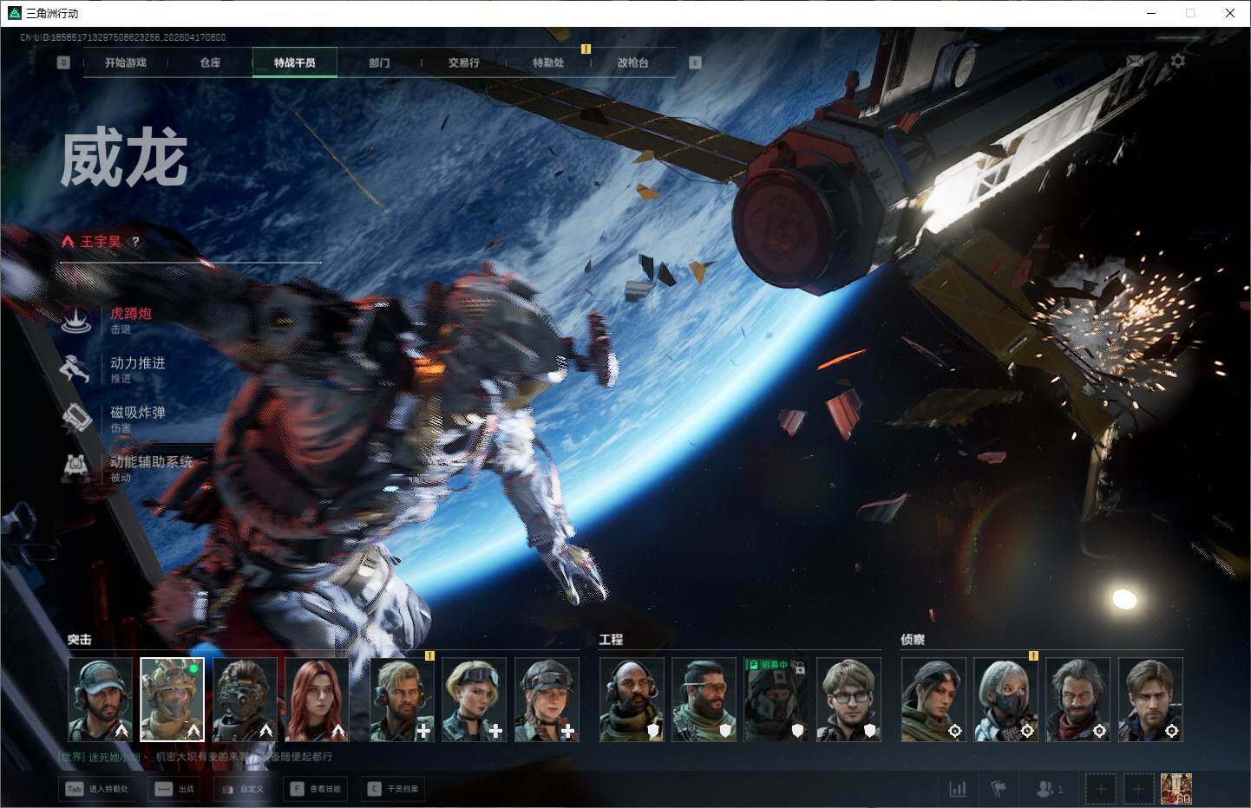Image resolution: width=1251 pixels, height=808 pixels.
Task: Open the 特勤处 tab
Action: [x=548, y=62]
